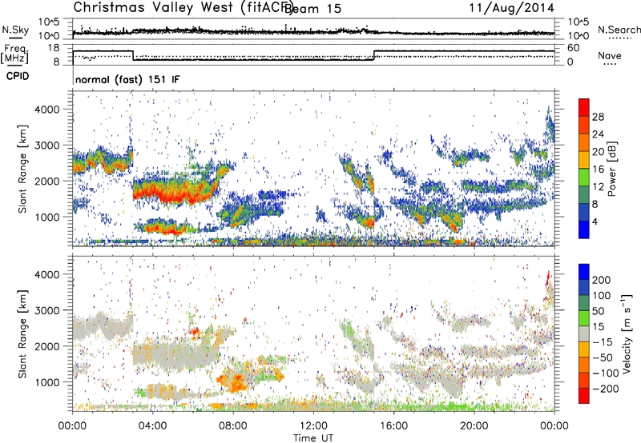Click the velocity colorbar's gray segment
This screenshot has width=641, height=443.
click(x=584, y=333)
